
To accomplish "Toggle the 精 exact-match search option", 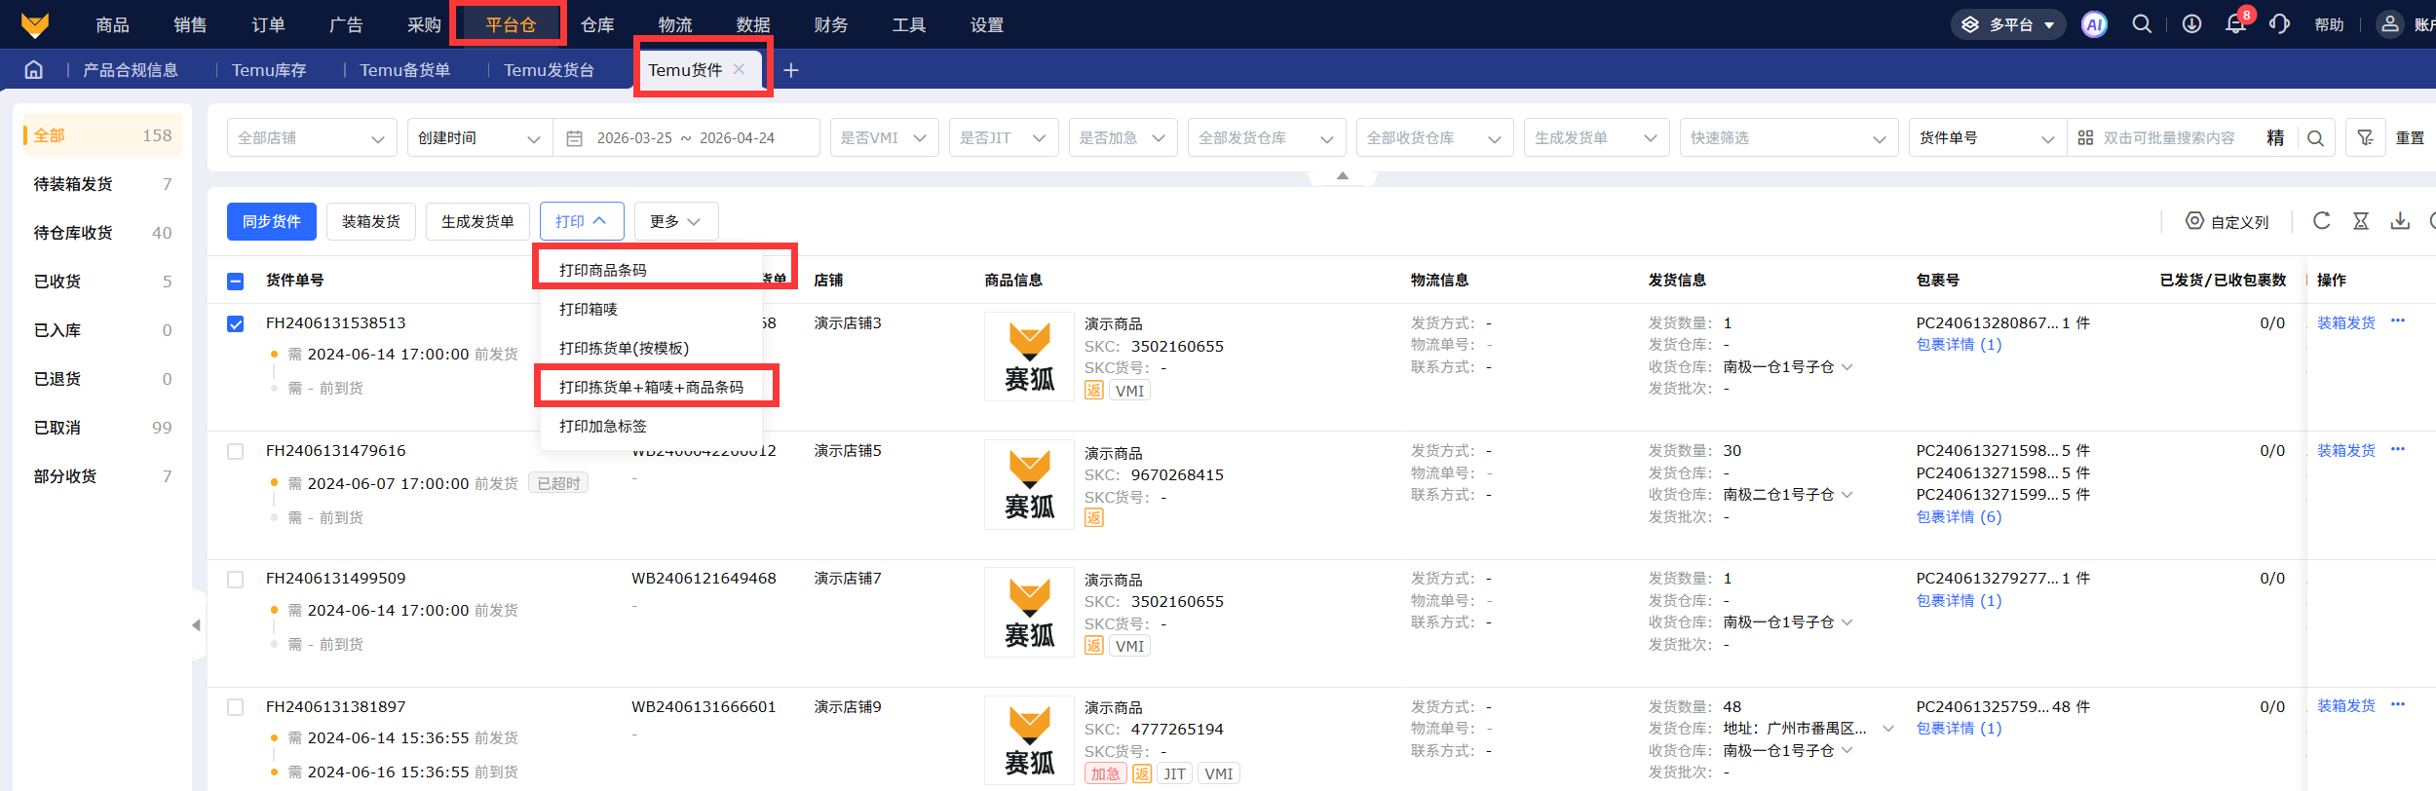I will click(2275, 138).
